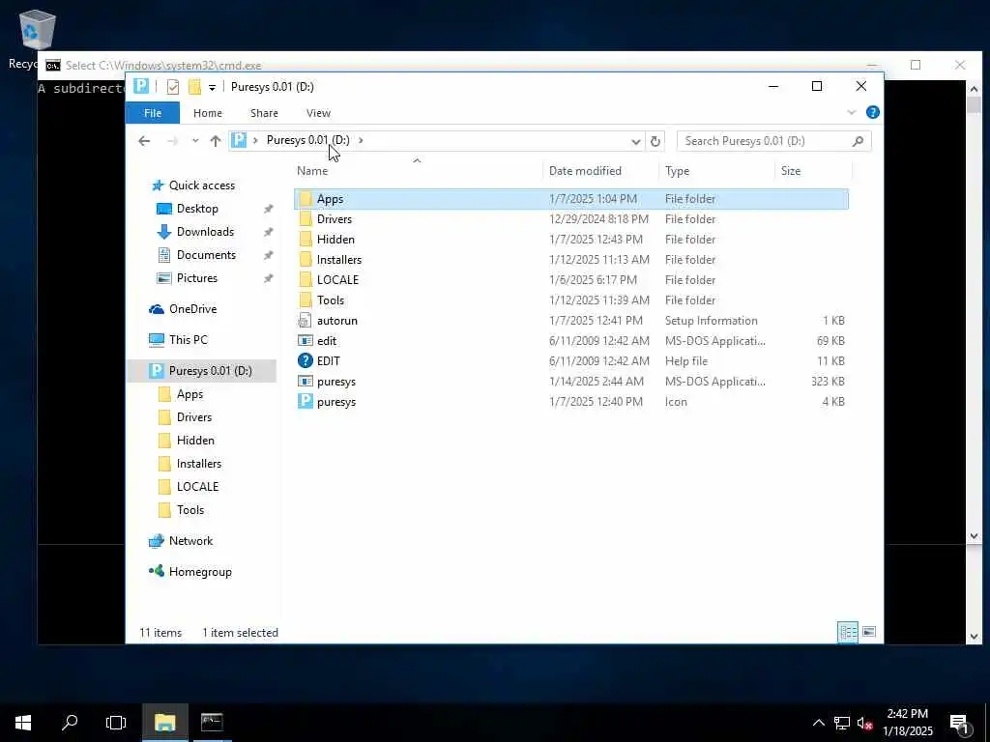Click File Explorer icon on taskbar
The width and height of the screenshot is (990, 742).
click(x=164, y=723)
